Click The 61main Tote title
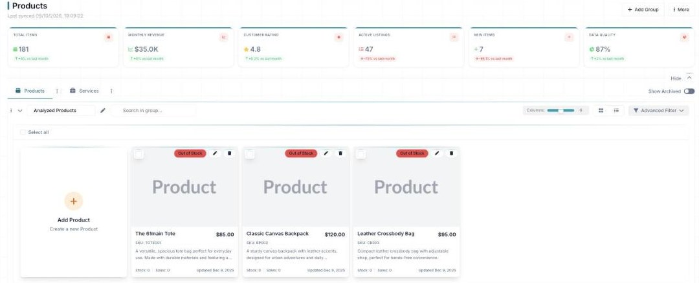The width and height of the screenshot is (699, 283). (x=155, y=233)
